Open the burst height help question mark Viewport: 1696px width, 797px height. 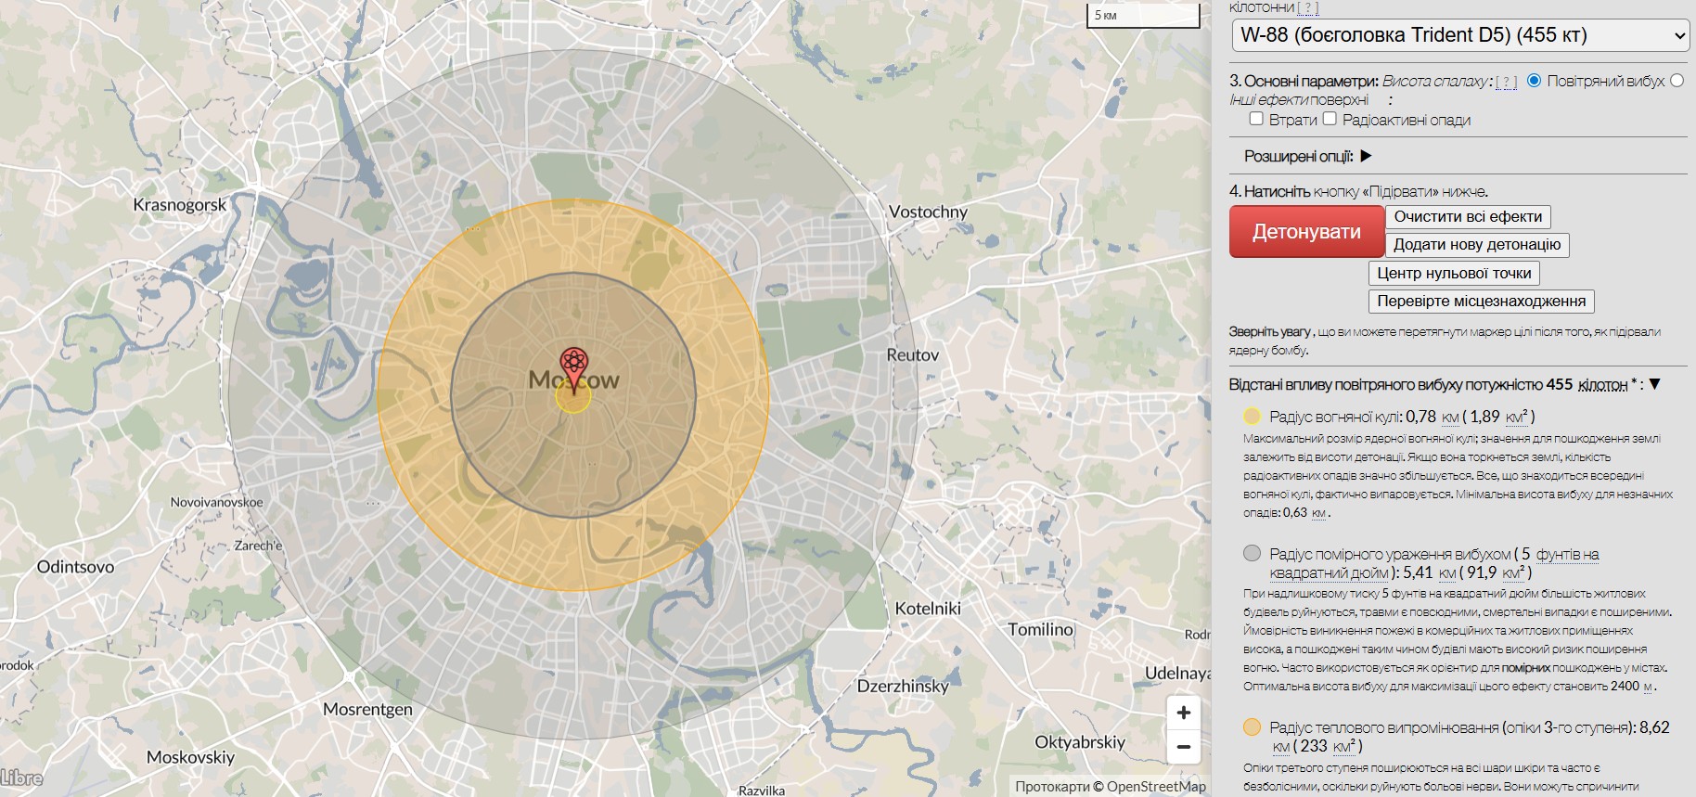pos(1506,82)
